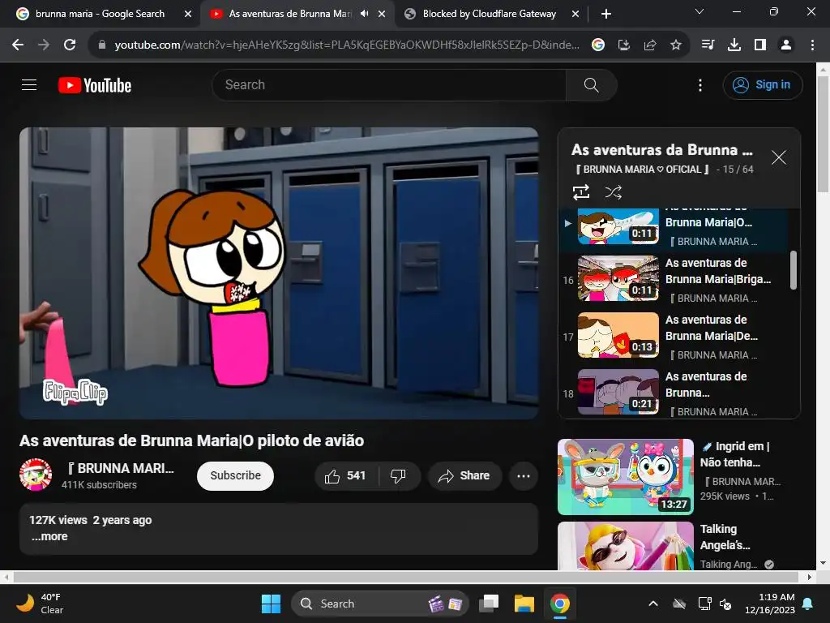
Task: Go to YouTube home via logo
Action: click(x=95, y=85)
